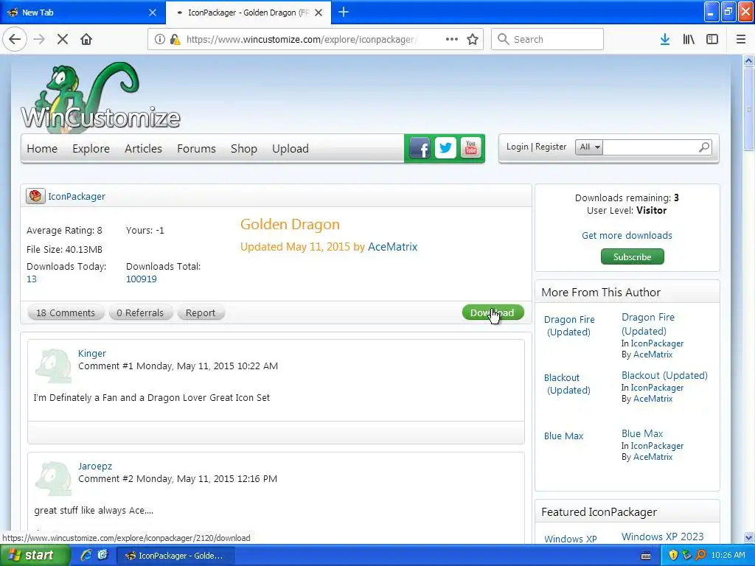
Task: Close the New Tab tab
Action: 152,13
